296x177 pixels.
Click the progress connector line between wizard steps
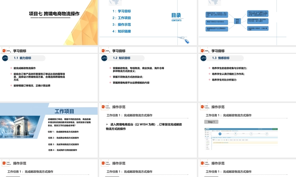(228, 134)
